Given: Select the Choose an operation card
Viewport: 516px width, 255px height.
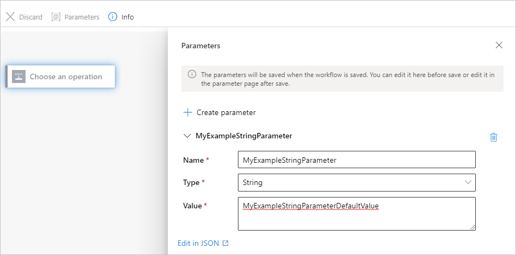Looking at the screenshot, I should (66, 76).
